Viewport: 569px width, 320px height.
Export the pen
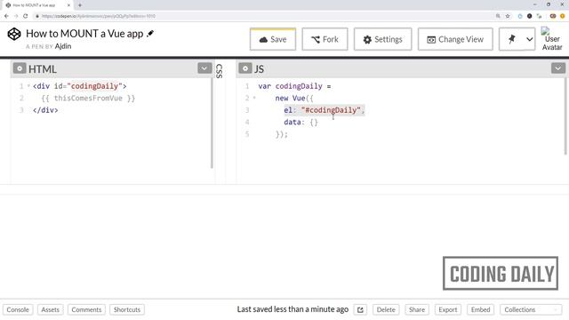pos(448,309)
